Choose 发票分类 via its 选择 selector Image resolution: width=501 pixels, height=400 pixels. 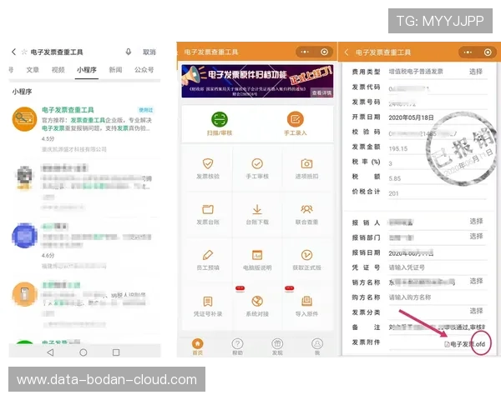pos(477,311)
